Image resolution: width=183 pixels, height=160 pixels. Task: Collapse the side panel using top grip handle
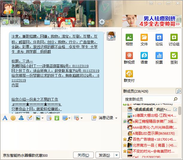[152, 29]
